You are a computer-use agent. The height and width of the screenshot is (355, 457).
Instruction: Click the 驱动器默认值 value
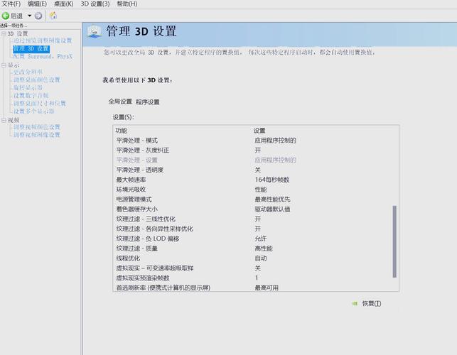pos(272,209)
